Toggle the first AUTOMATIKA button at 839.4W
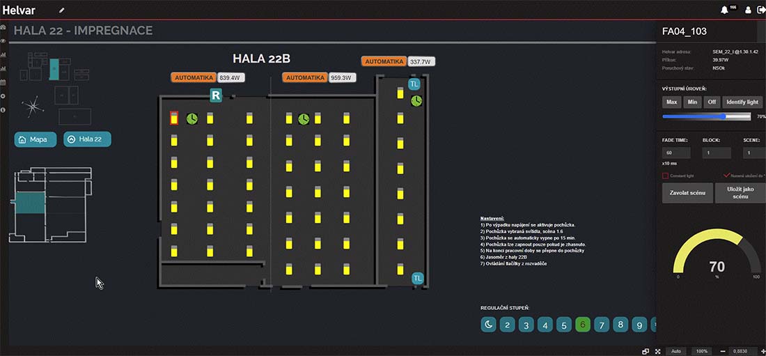Image resolution: width=766 pixels, height=356 pixels. pos(194,77)
